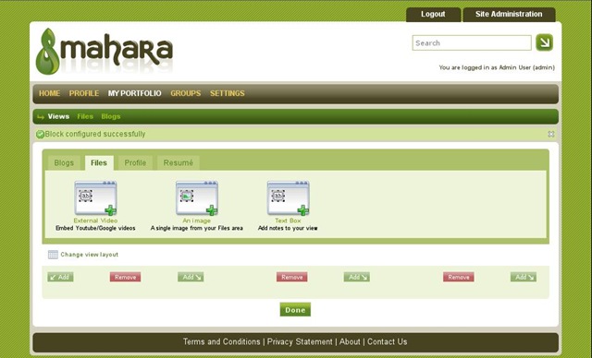
Task: Click in the Search input field
Action: click(x=472, y=43)
